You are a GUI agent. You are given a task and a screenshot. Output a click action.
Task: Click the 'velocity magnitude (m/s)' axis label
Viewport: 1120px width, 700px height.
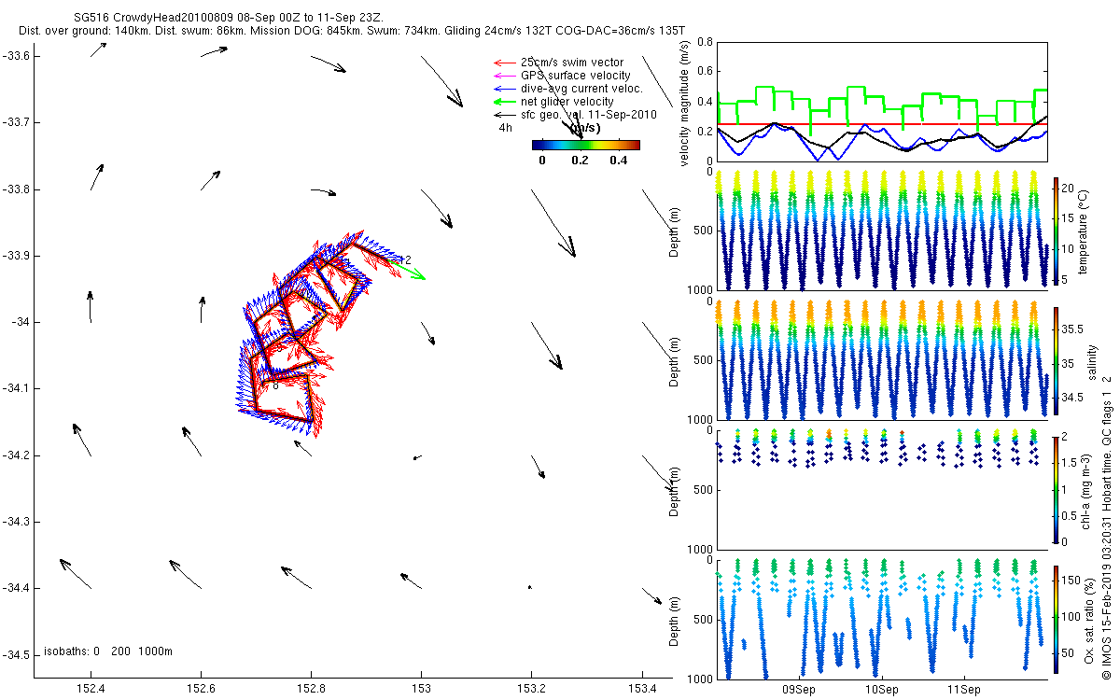click(x=686, y=103)
